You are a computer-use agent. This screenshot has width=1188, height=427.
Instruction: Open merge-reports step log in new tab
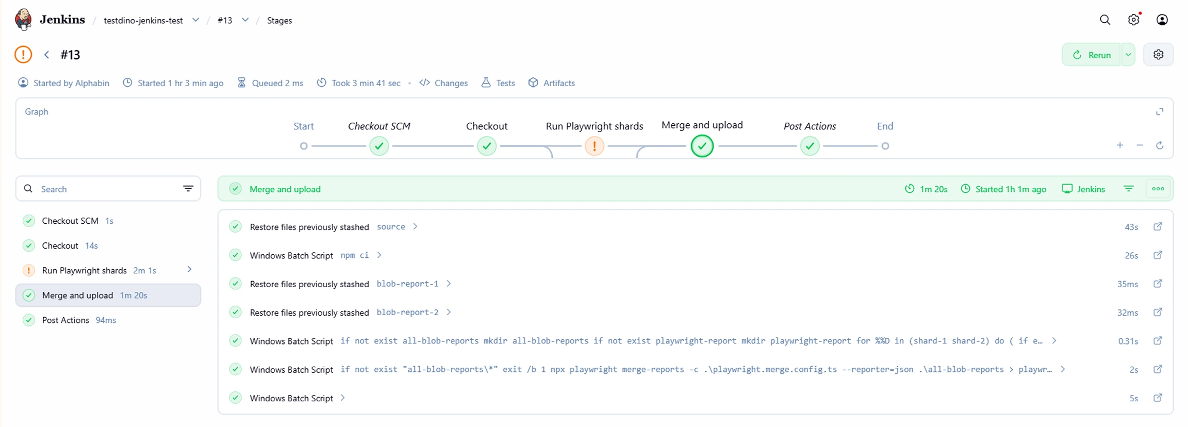(x=1158, y=369)
